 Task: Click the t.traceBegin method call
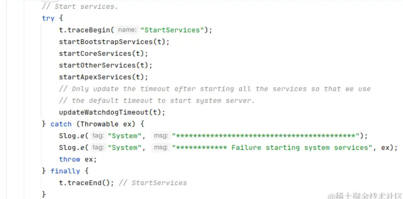pos(87,30)
